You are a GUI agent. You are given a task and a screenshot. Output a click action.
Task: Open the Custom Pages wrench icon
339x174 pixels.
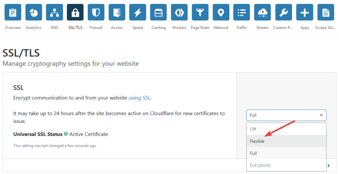(284, 12)
